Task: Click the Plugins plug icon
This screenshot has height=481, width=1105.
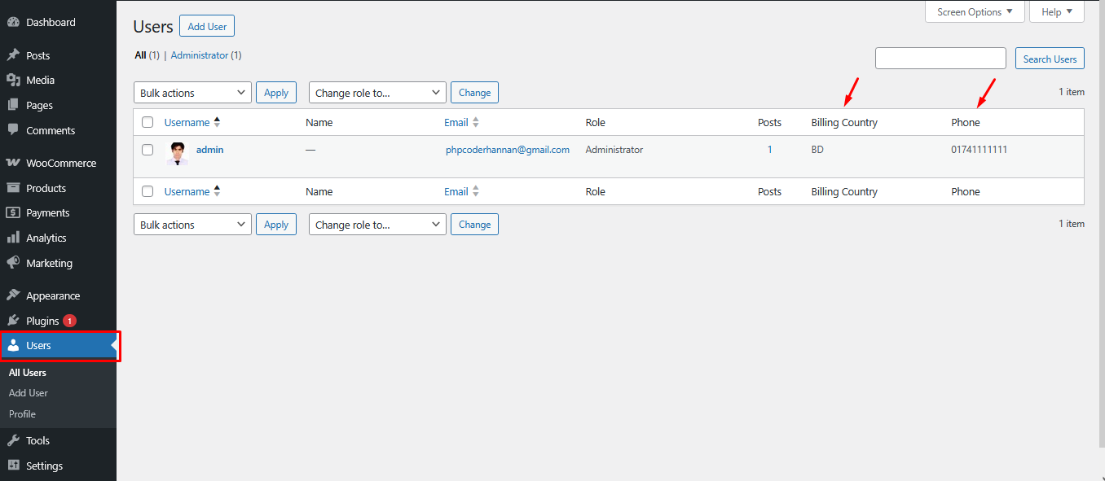Action: tap(13, 321)
